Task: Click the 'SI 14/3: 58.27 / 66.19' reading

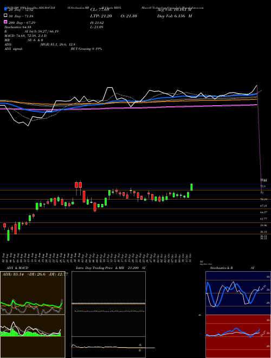Action: click(42, 31)
